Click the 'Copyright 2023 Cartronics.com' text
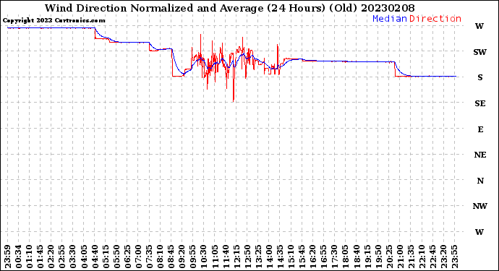Viewport: 499px width, 271px height. pyautogui.click(x=54, y=20)
